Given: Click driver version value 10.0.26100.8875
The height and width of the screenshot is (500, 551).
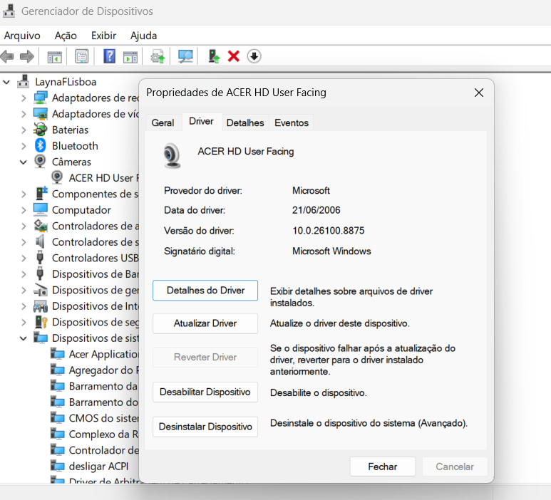Looking at the screenshot, I should pos(328,230).
